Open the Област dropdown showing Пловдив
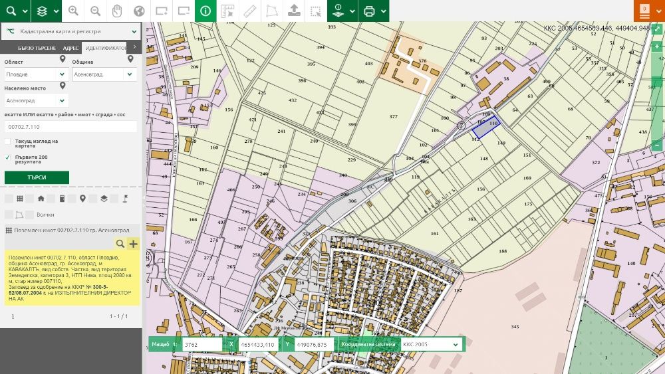Screen dimensions: 665x374 click(36, 74)
